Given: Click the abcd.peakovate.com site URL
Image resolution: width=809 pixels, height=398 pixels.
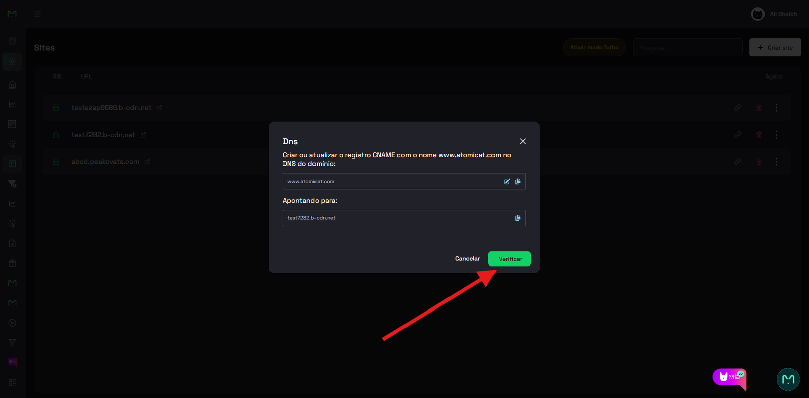Looking at the screenshot, I should [x=105, y=162].
